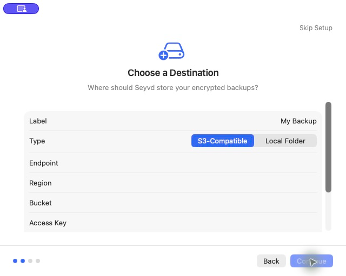Image resolution: width=346 pixels, height=276 pixels.
Task: Click the purple screen sharing indicator icon
Action: 21,9
